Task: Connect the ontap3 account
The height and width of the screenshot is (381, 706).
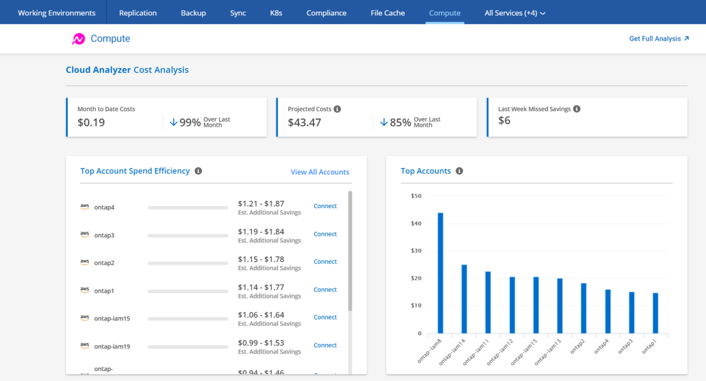Action: pyautogui.click(x=325, y=234)
